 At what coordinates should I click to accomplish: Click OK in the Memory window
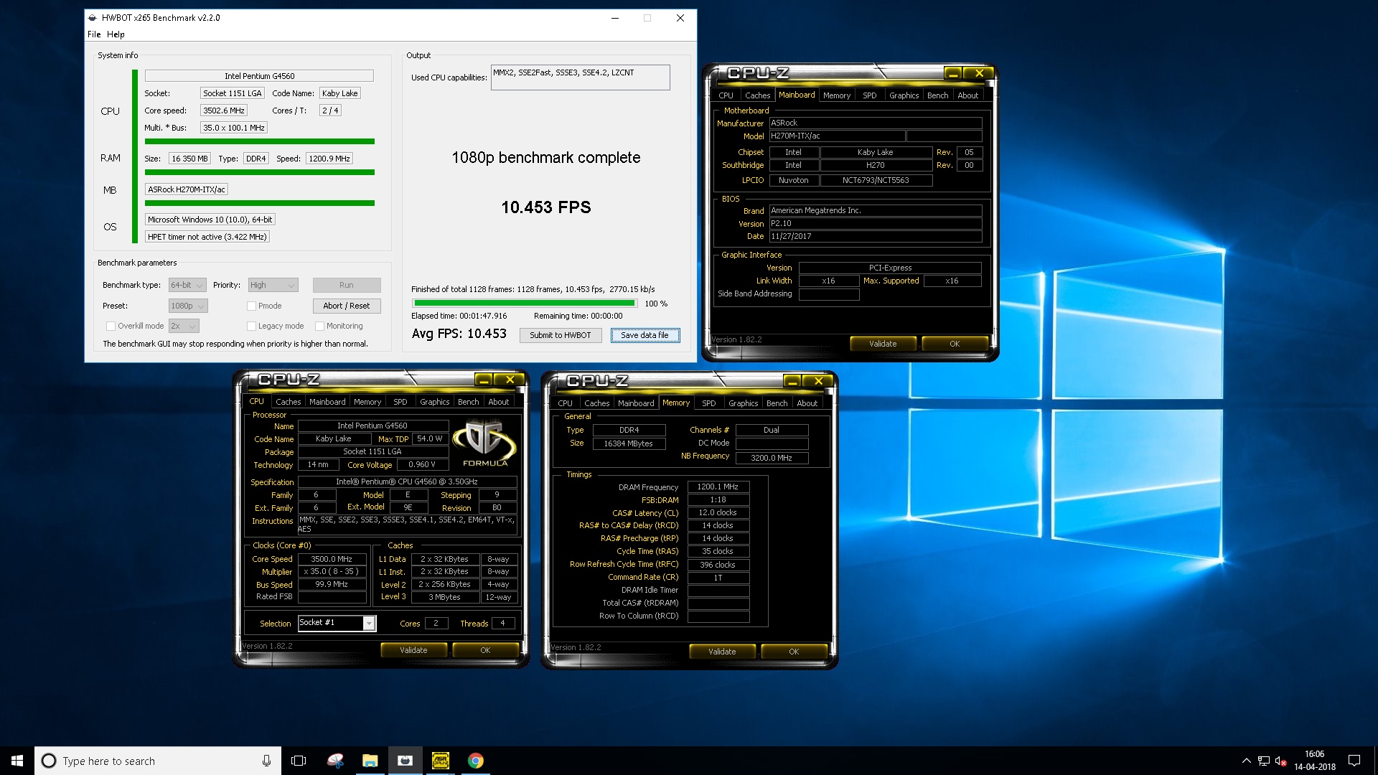(794, 652)
